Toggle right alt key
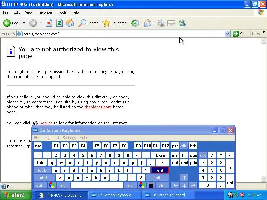This screenshot has width=267, height=200. (x=130, y=185)
